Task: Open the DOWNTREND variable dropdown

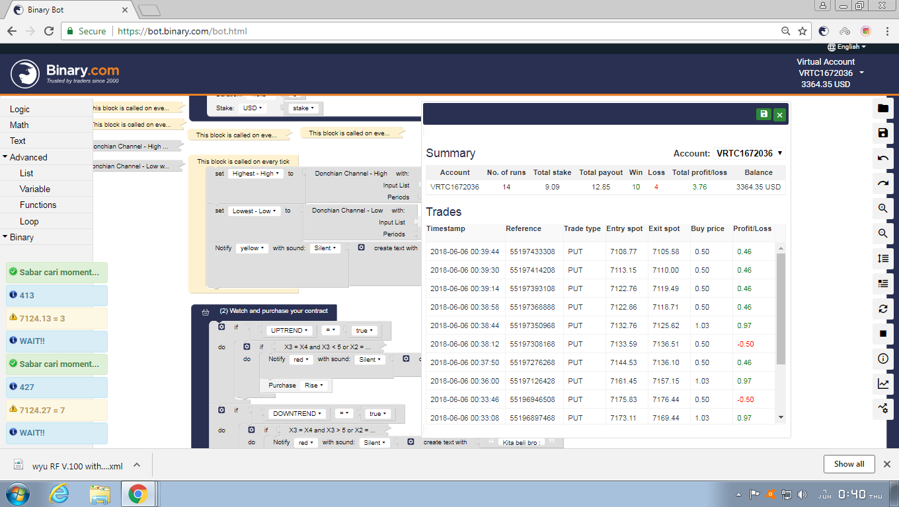Action: click(x=297, y=414)
